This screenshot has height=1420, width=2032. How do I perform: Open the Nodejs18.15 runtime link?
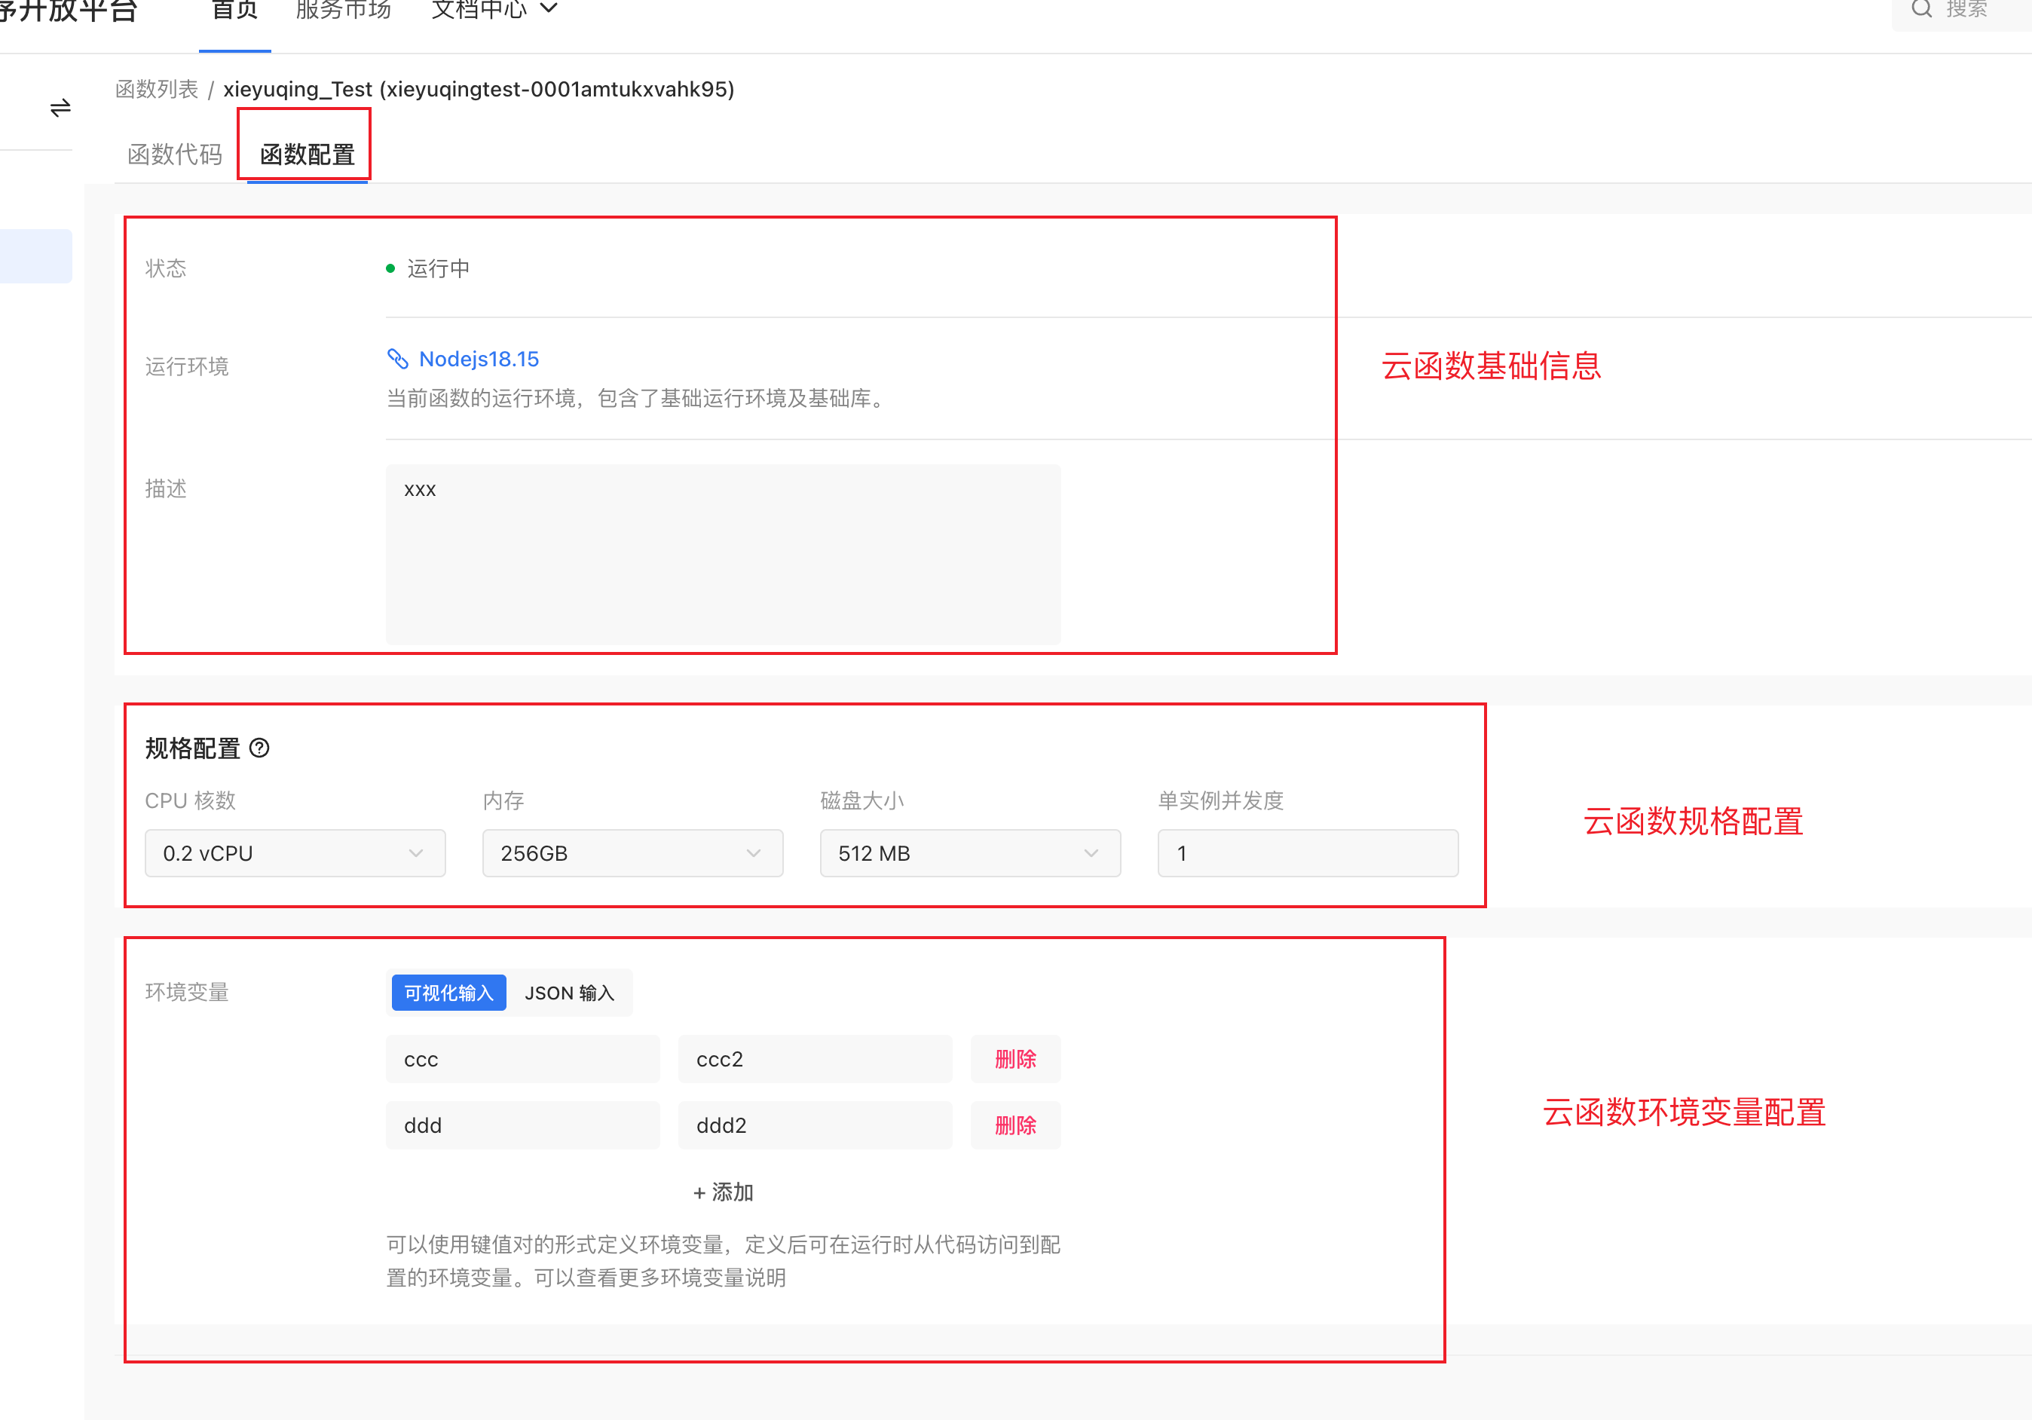point(479,359)
